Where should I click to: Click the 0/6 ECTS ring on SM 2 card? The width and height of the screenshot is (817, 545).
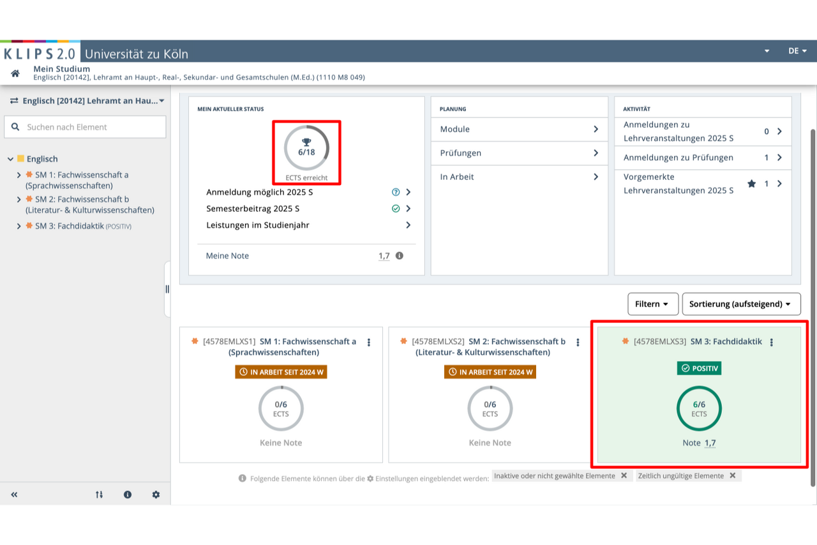[x=490, y=408]
